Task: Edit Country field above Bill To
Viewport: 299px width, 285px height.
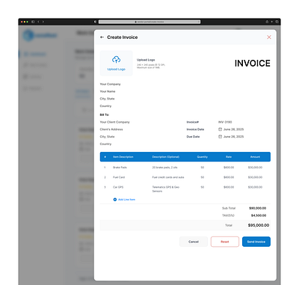Action: coord(105,106)
